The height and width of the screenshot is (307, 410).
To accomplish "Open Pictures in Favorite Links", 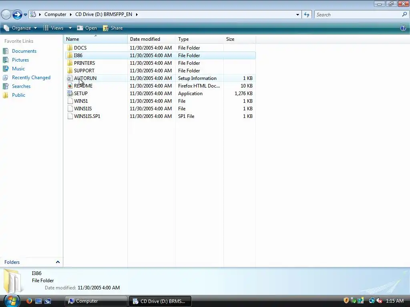I will (x=20, y=60).
